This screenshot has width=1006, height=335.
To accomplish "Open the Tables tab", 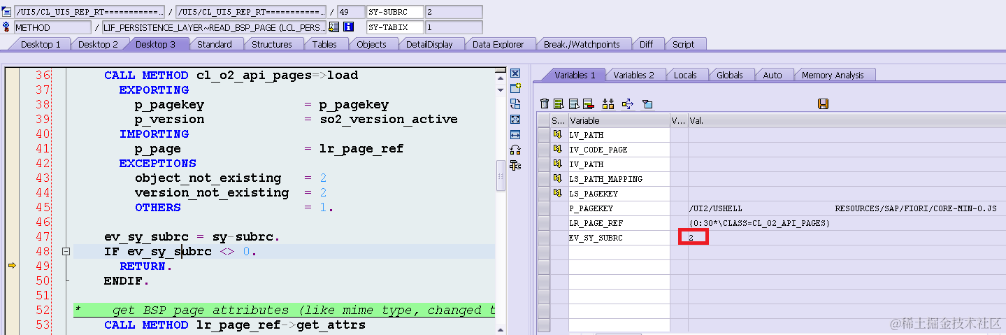I will click(x=324, y=44).
